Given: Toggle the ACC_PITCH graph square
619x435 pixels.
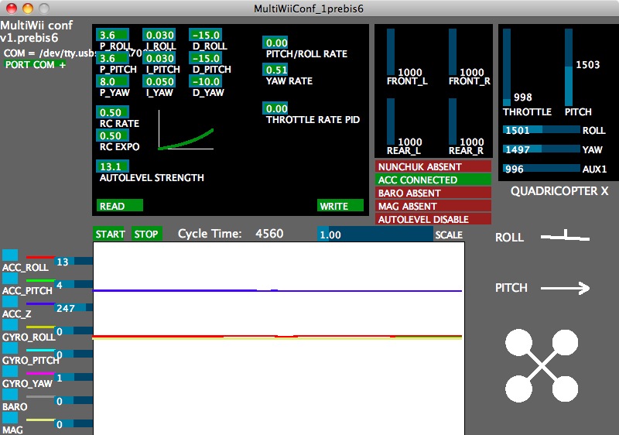Looking at the screenshot, I should pos(10,279).
